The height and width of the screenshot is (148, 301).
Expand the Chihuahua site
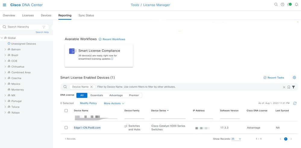pos(5,67)
